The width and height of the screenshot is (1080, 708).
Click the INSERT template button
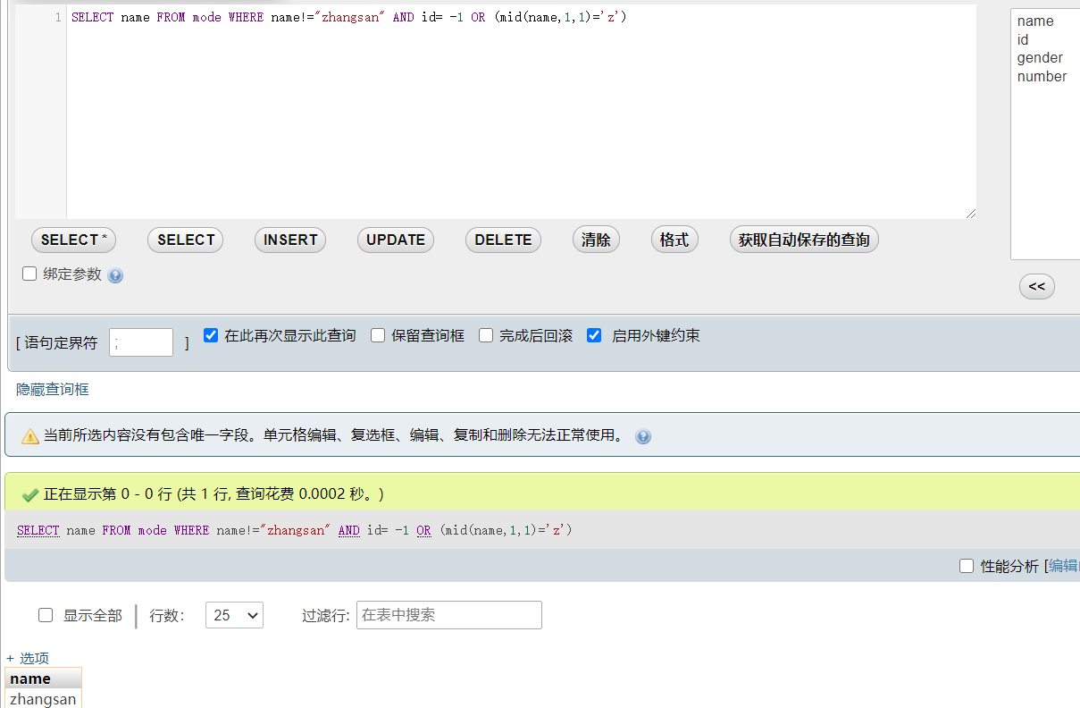[290, 240]
